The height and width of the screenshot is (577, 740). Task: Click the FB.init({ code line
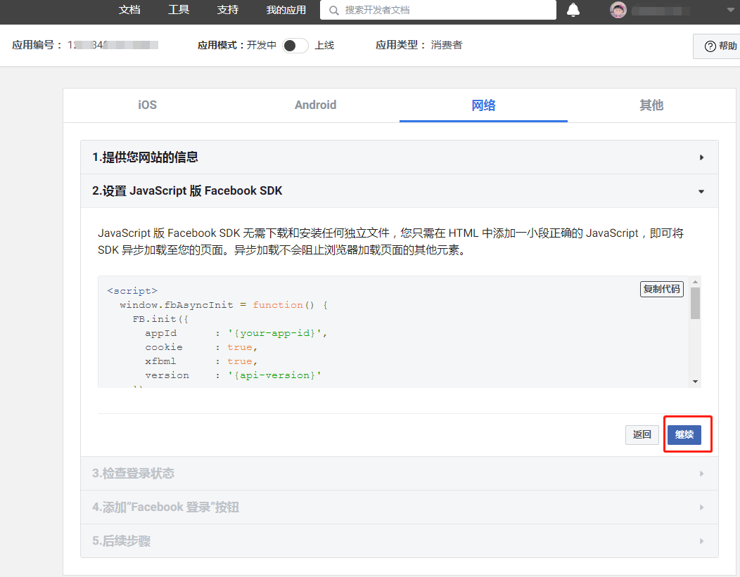pos(160,319)
